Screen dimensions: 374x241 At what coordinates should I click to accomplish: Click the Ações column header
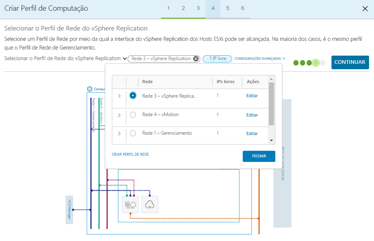click(x=253, y=82)
